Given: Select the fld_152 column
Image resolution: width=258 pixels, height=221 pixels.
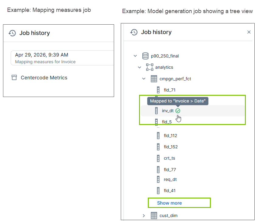Looking at the screenshot, I should 171,147.
